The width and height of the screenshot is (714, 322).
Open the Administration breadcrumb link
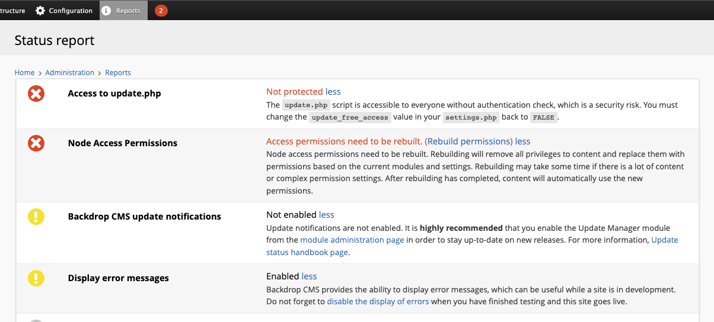(x=69, y=73)
